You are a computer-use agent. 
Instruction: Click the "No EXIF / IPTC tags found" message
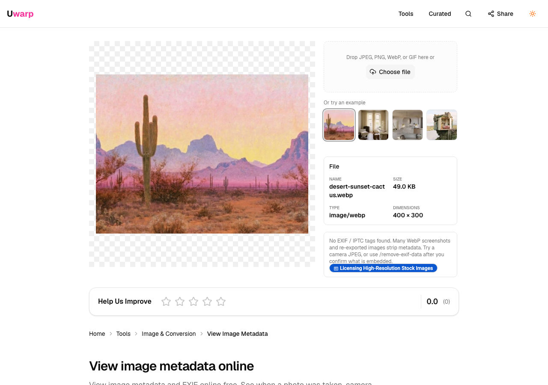coord(390,251)
